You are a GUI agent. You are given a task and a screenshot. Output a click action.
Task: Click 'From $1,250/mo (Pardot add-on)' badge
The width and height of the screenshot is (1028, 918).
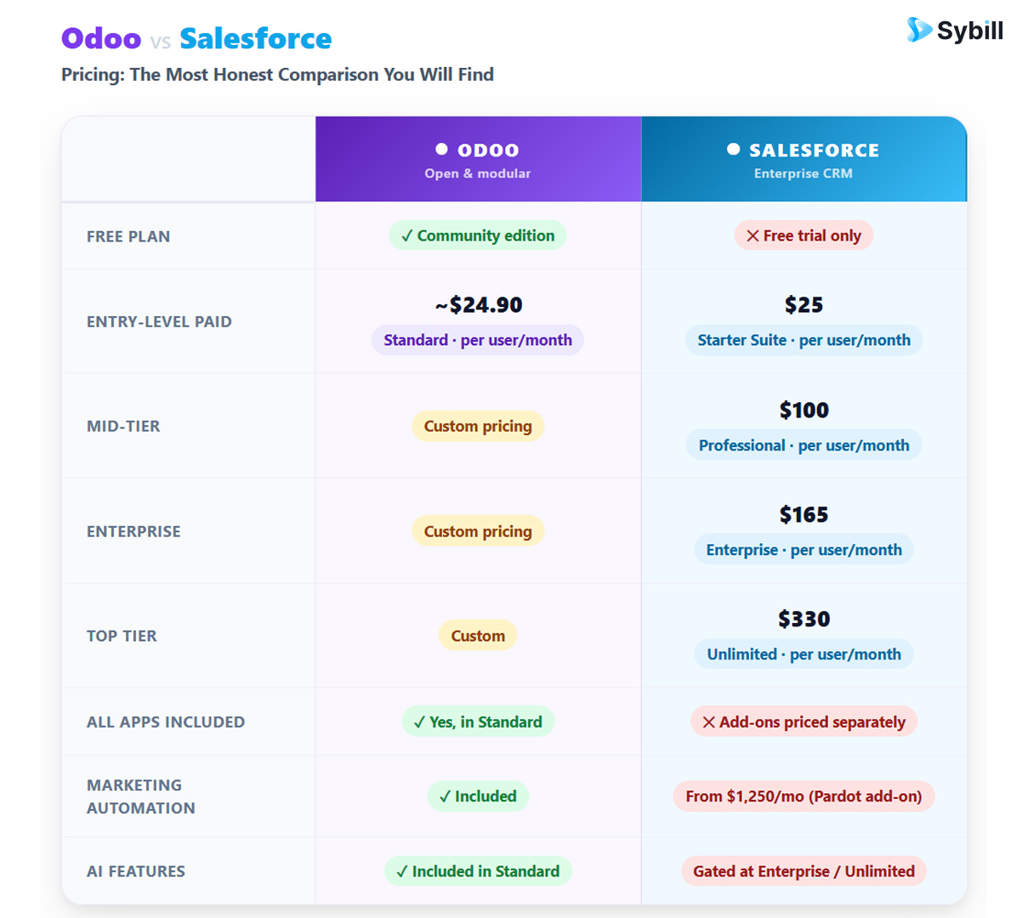(x=804, y=796)
